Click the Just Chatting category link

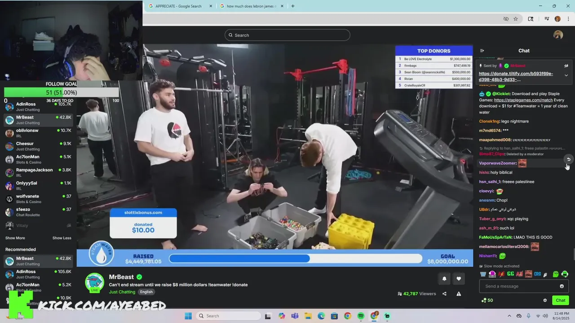(x=122, y=292)
